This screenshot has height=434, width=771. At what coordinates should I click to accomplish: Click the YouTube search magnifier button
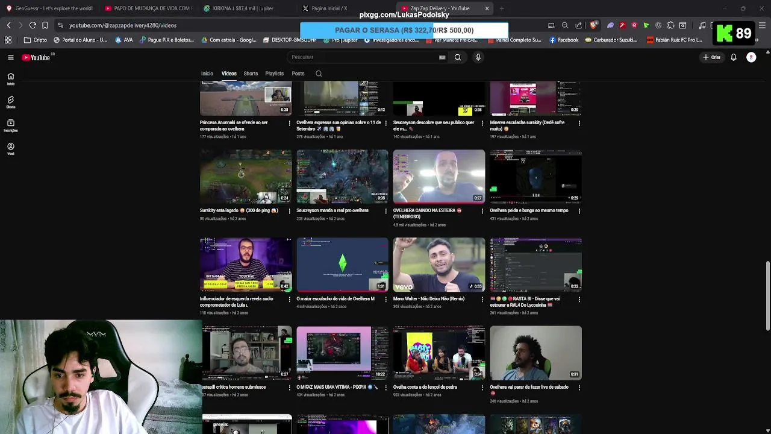pyautogui.click(x=458, y=57)
